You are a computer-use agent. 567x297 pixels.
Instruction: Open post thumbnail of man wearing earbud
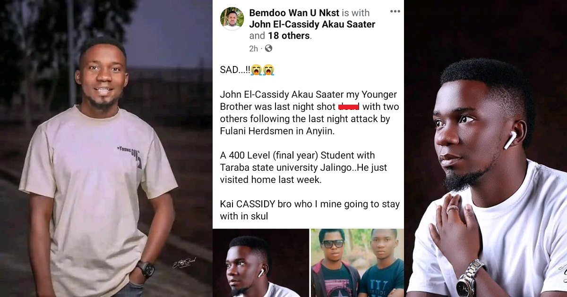pos(261,263)
